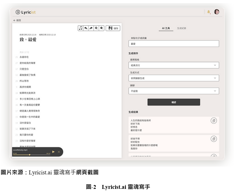Select lyric line 永遠存在

[x=24, y=57]
